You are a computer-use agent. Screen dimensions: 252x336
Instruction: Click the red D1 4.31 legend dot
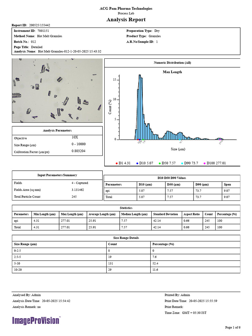tap(116, 163)
